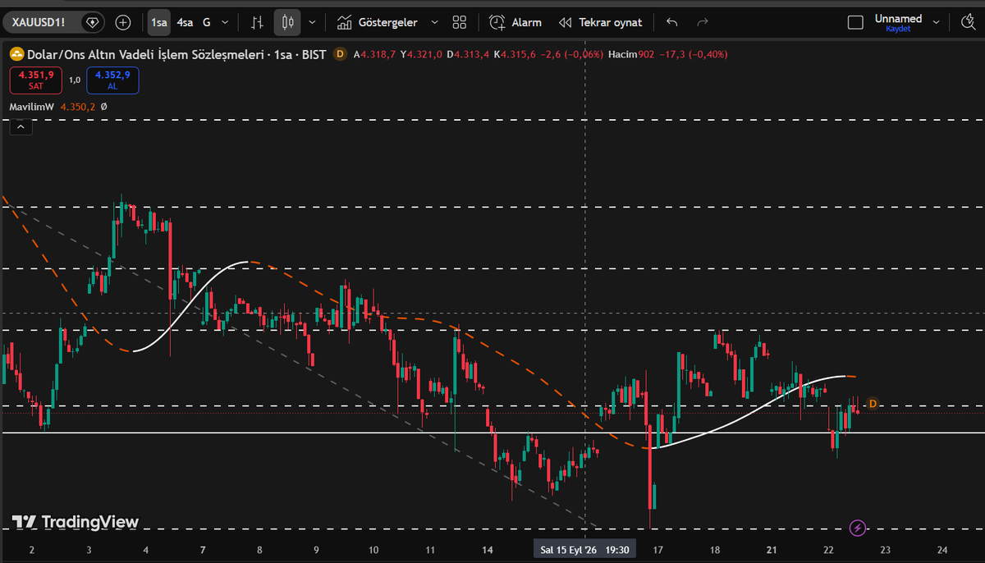This screenshot has height=563, width=985.
Task: Expand the Unnamed layout dropdown arrow
Action: (936, 22)
